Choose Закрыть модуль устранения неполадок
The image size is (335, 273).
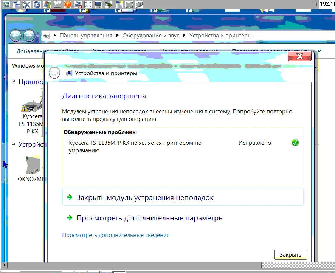[x=183, y=197]
